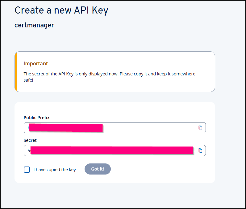This screenshot has height=209, width=246.
Task: Tick the 'I have copied the key' checkbox
Action: coord(27,170)
